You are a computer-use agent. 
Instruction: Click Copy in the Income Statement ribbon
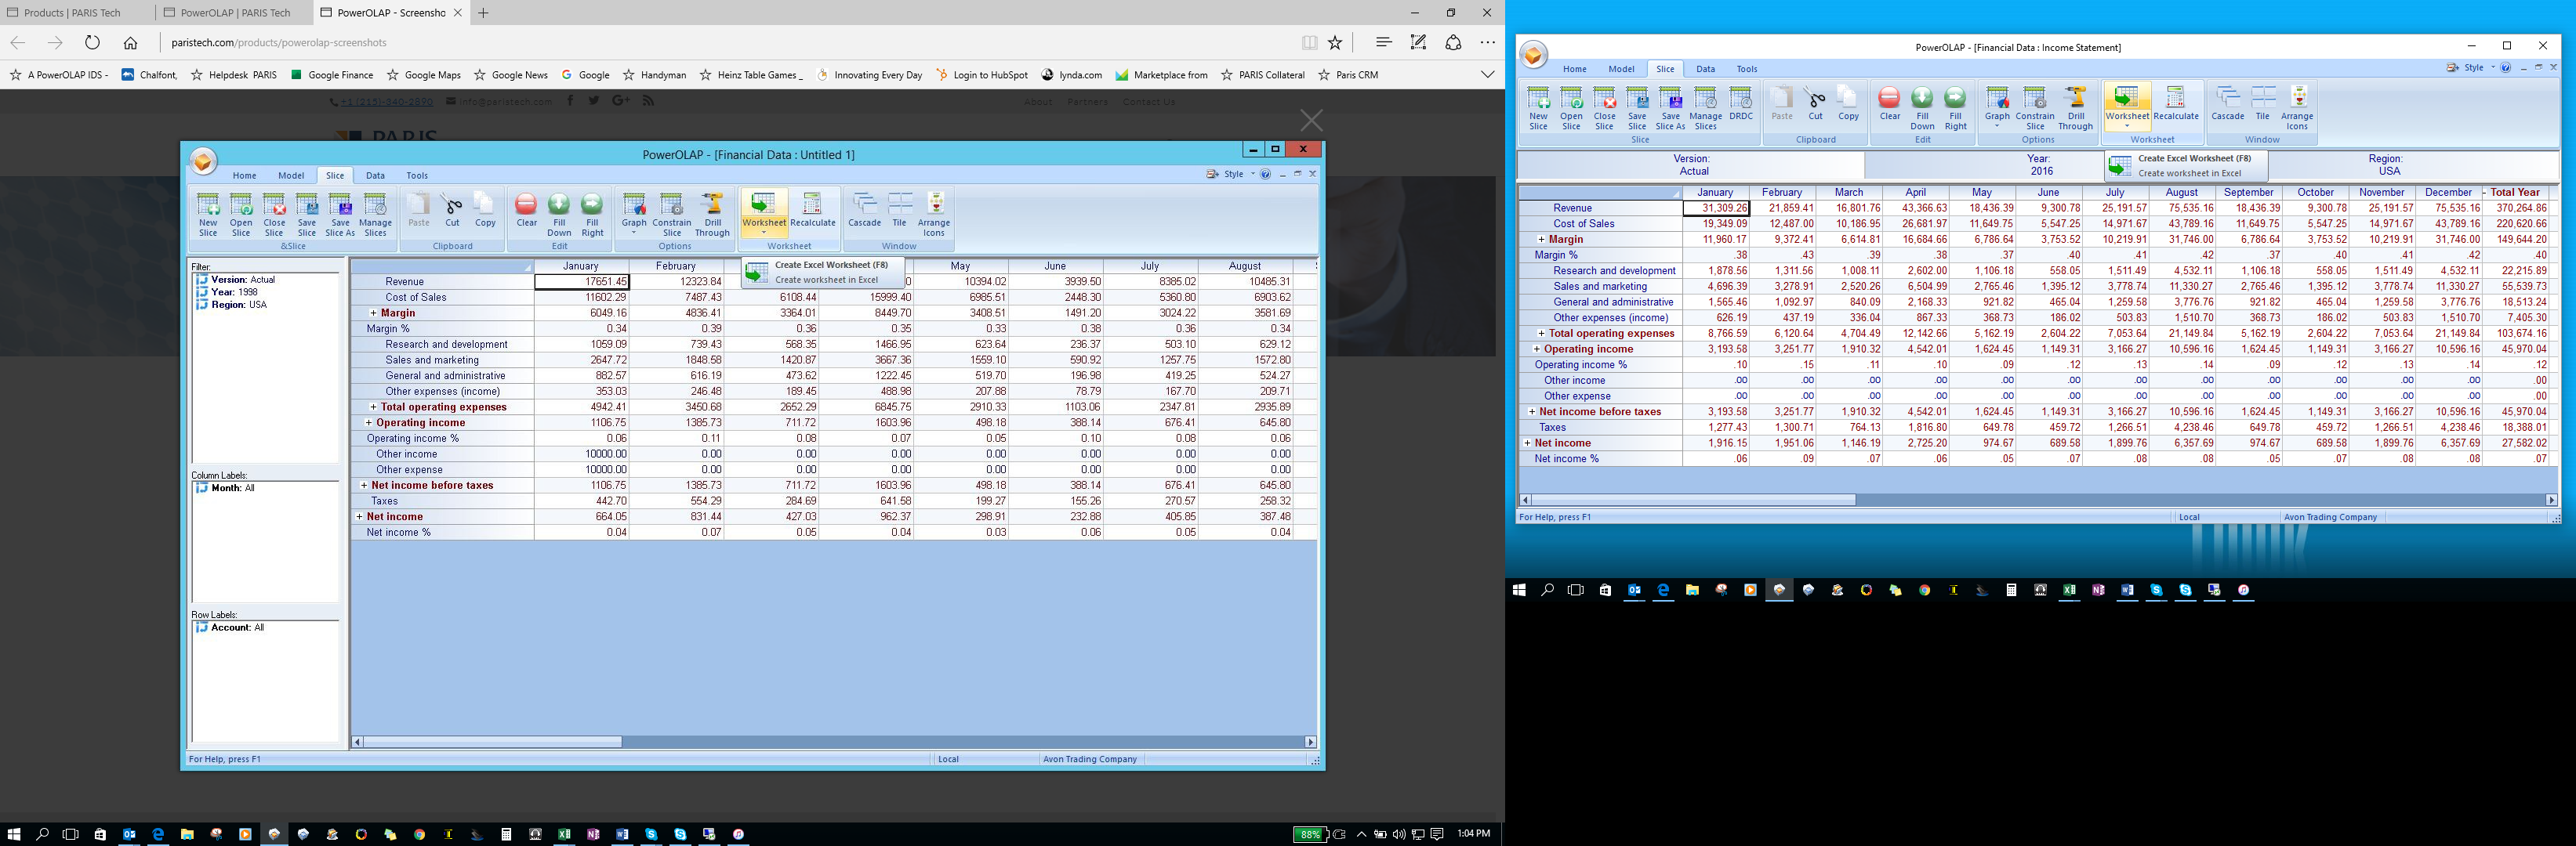coord(1848,104)
